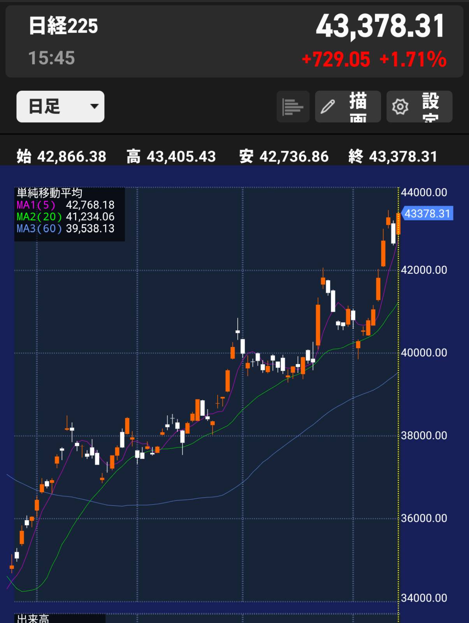
Task: Click the MA2(20) 41,234.06 legend row
Action: pos(65,216)
